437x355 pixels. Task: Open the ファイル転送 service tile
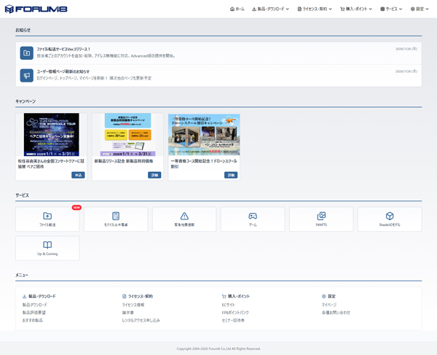pos(47,219)
